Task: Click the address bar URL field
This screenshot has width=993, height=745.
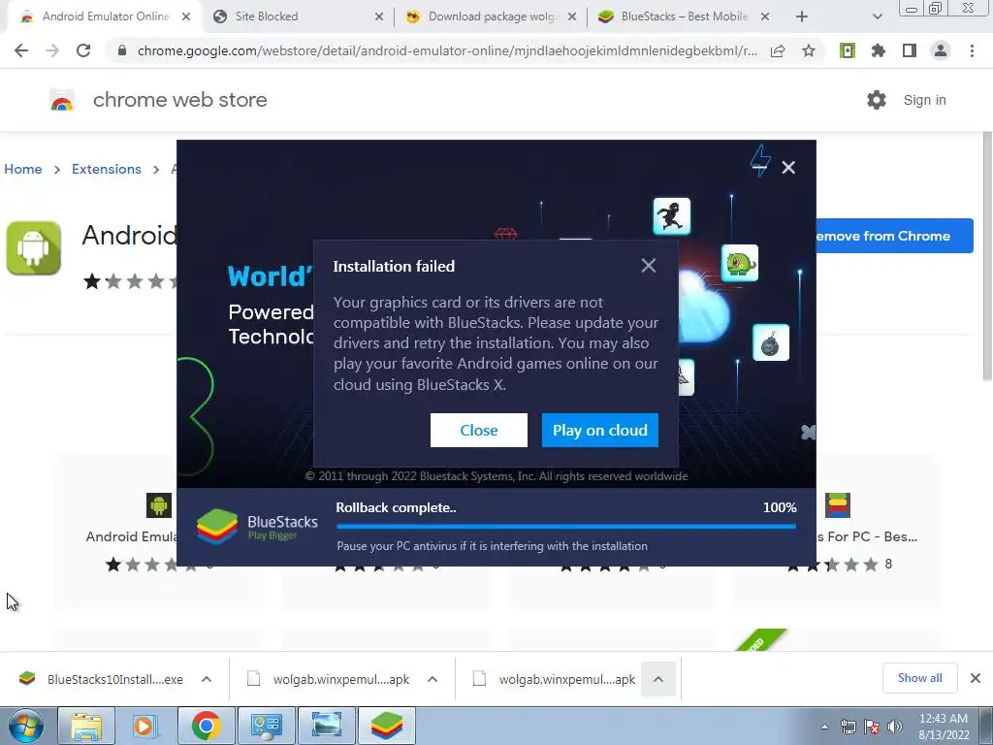Action: (447, 50)
